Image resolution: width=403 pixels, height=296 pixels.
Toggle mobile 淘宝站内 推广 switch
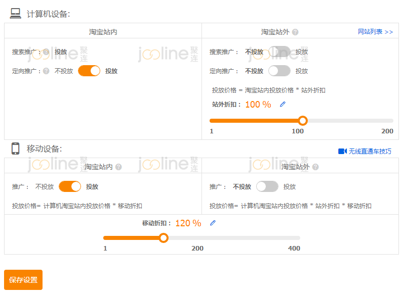tap(70, 186)
